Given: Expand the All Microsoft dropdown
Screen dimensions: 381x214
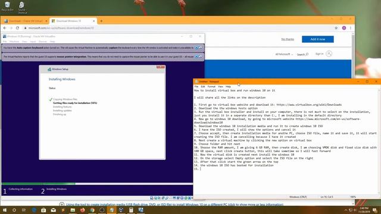Looking at the screenshot, I should [284, 54].
